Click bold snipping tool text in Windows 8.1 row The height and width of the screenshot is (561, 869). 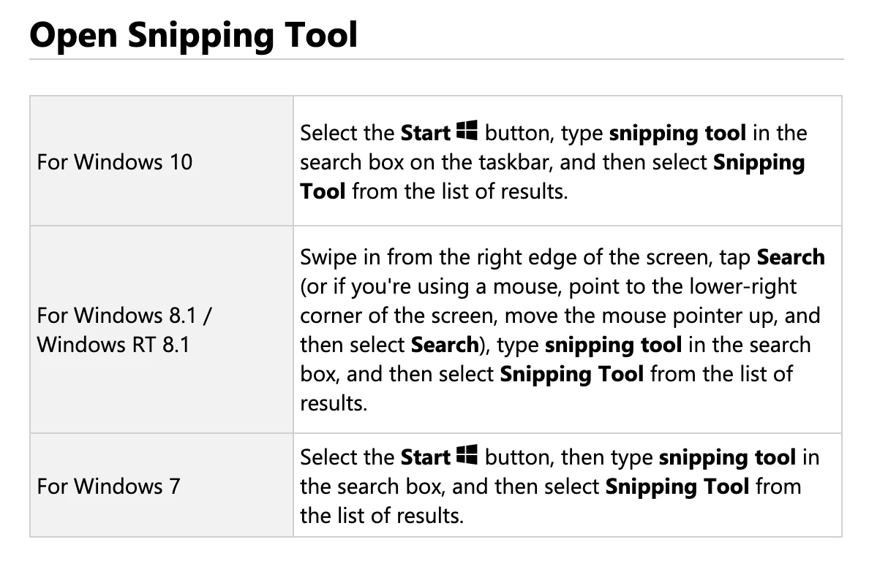click(613, 346)
